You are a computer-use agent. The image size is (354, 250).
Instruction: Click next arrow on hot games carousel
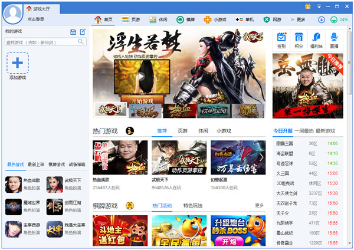click(262, 157)
